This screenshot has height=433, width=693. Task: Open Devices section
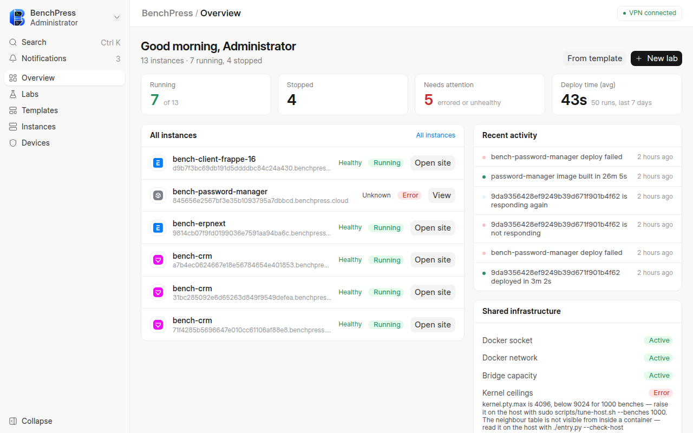point(65,143)
